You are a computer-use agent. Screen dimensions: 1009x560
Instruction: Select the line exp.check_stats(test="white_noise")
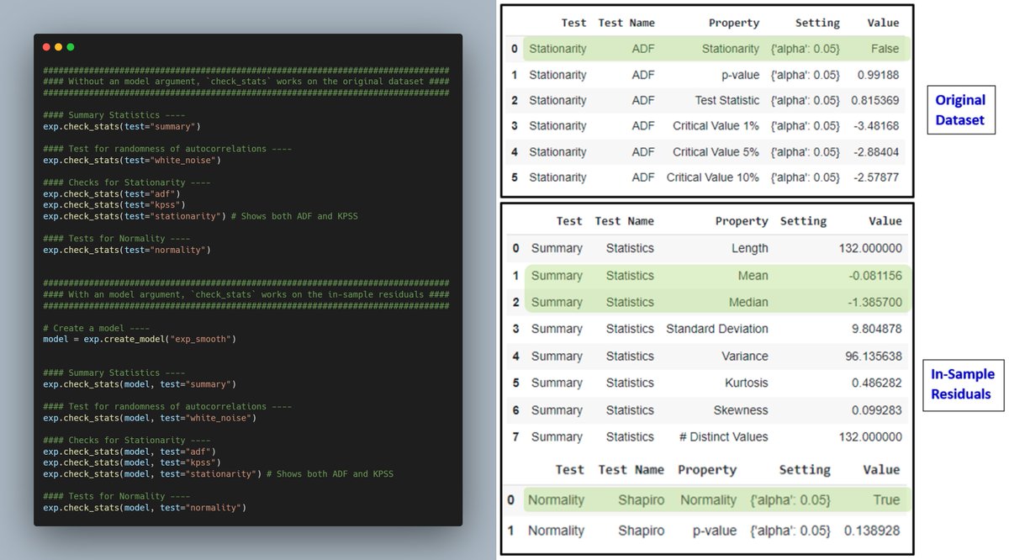(x=132, y=160)
